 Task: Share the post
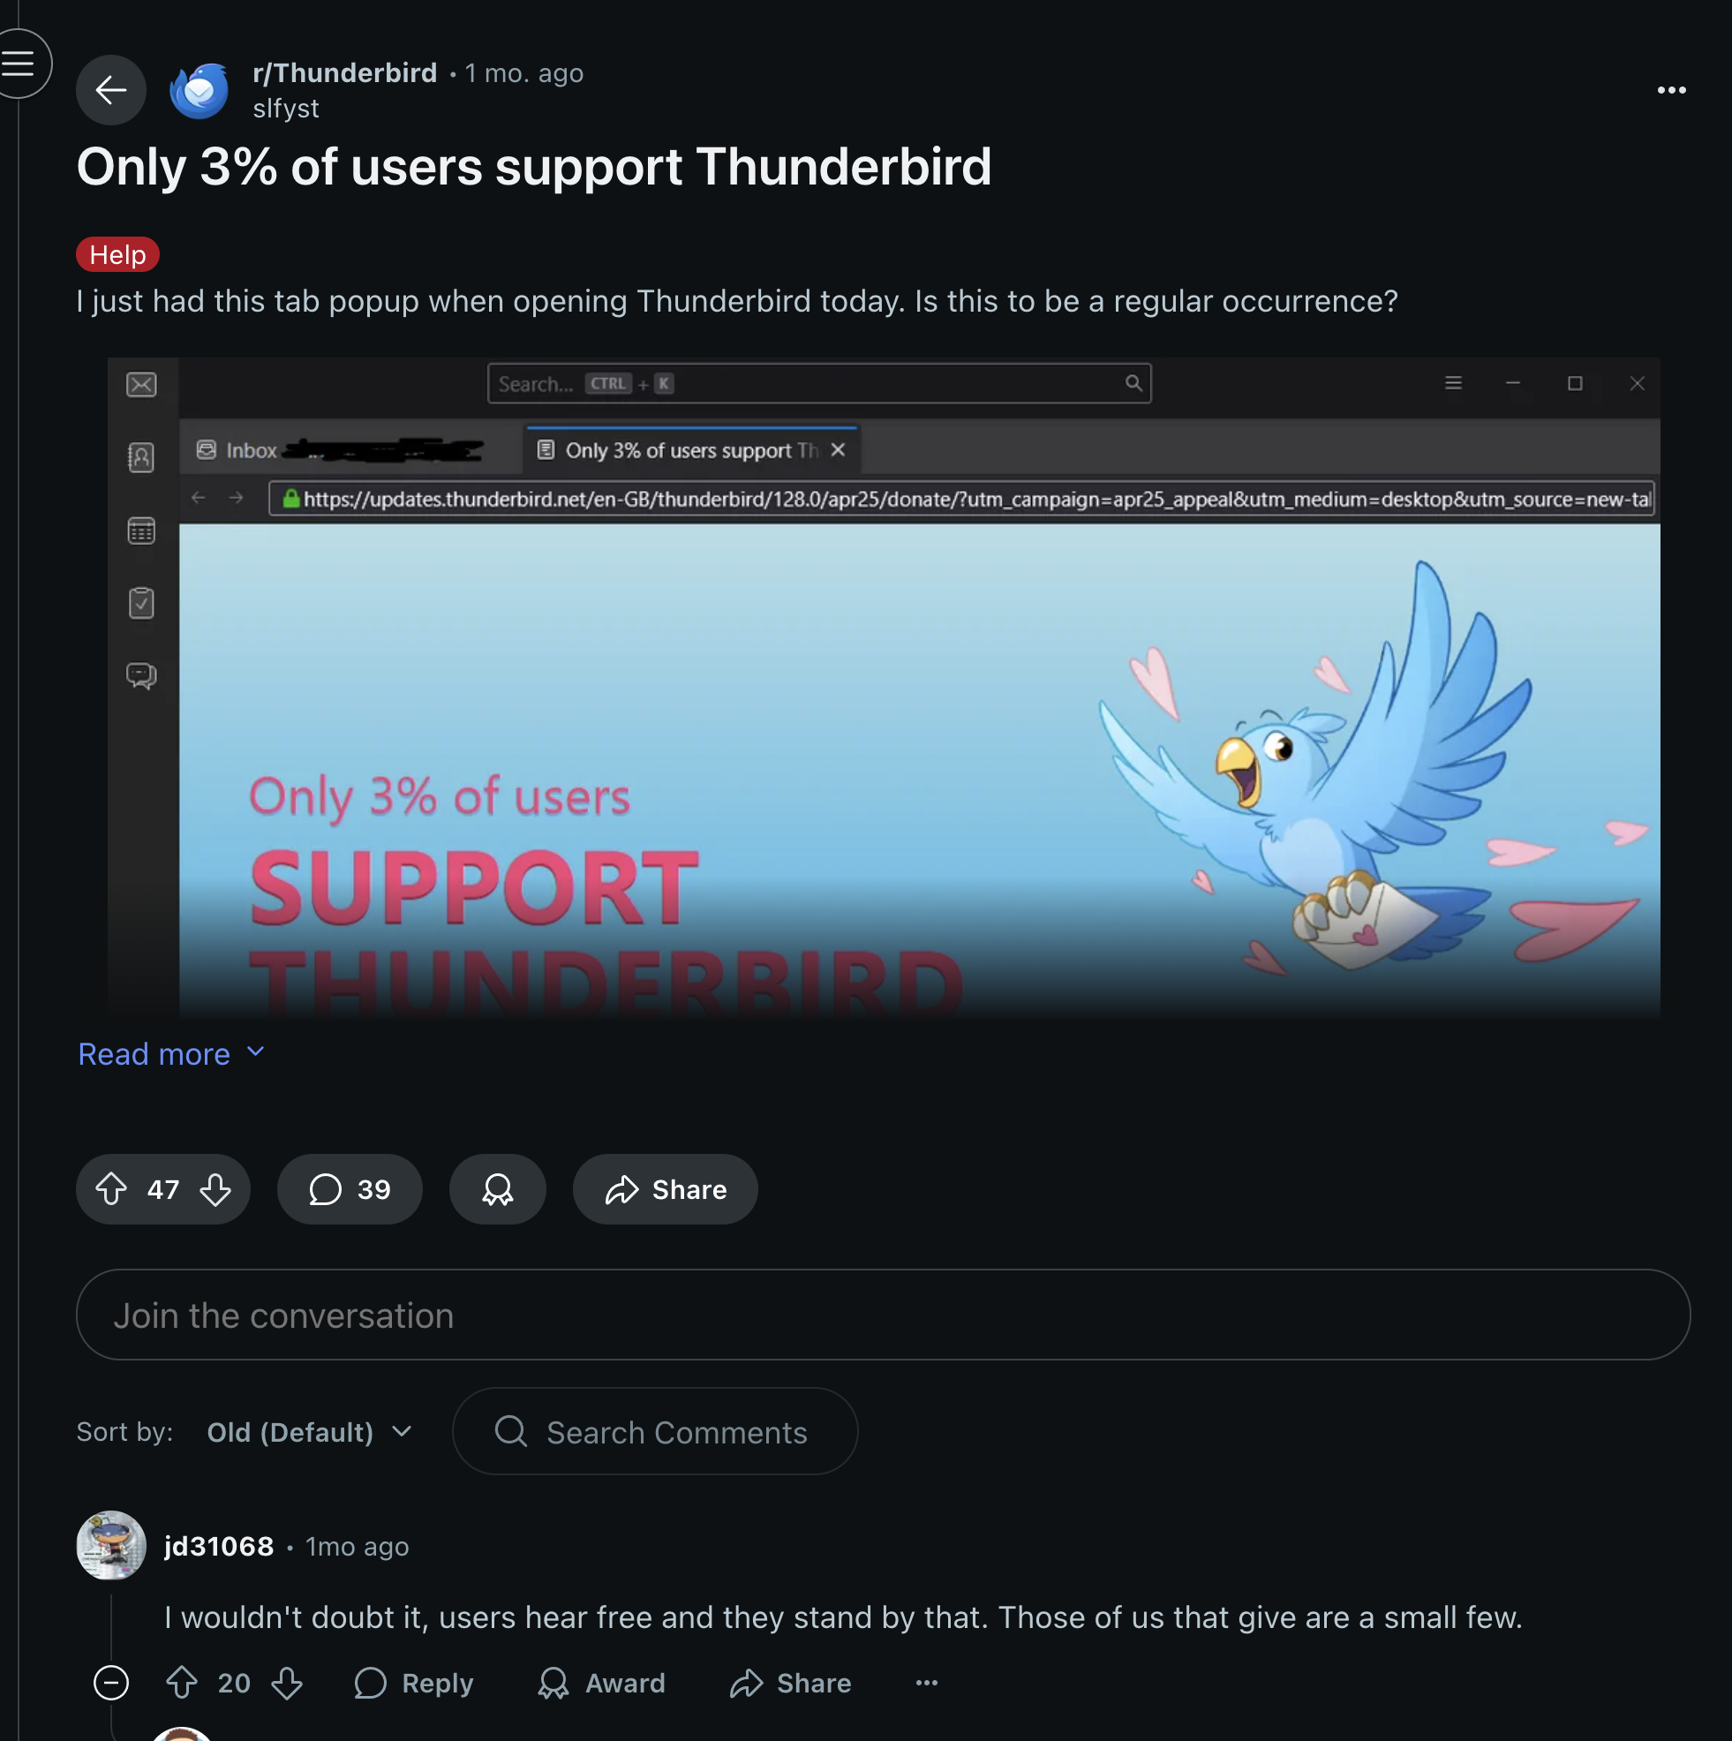point(665,1189)
